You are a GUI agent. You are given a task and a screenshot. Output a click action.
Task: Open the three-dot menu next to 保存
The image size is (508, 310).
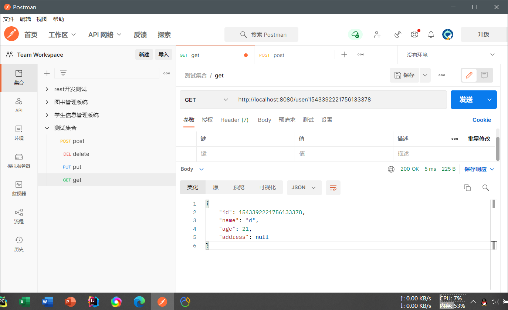click(442, 75)
